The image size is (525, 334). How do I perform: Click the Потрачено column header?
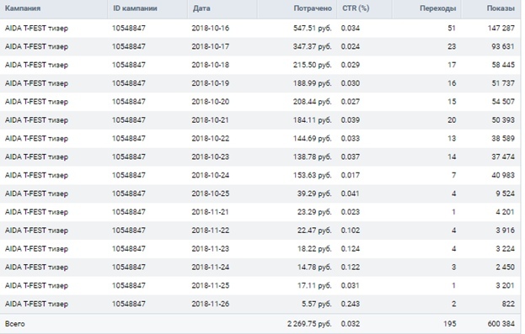[313, 8]
